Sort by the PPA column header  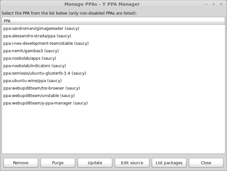coord(113,21)
